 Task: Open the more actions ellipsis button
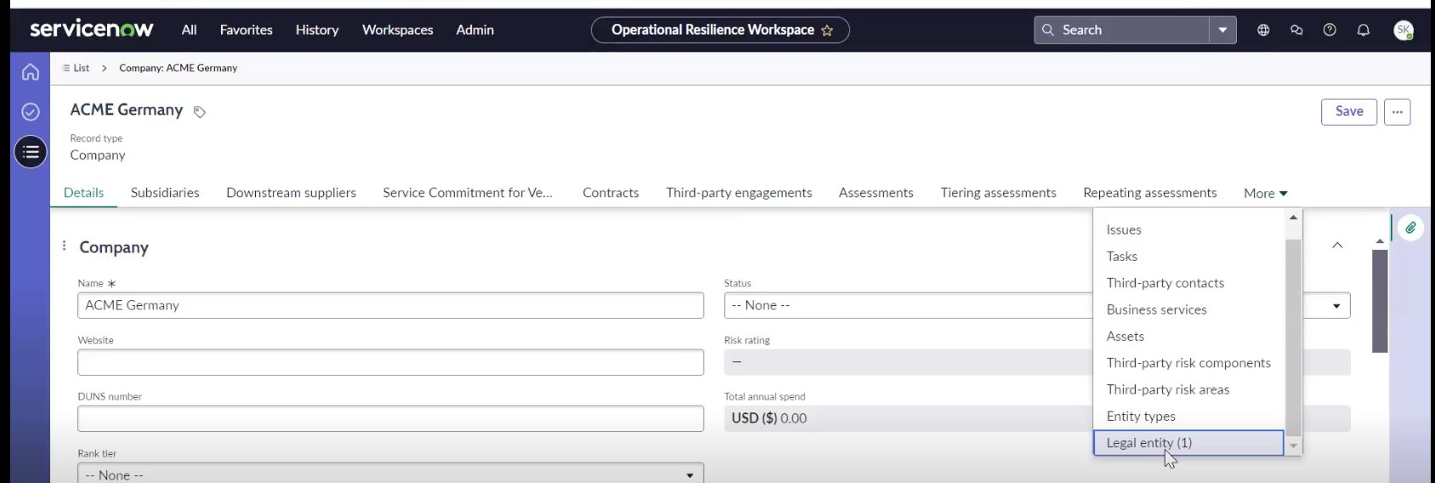(1398, 112)
